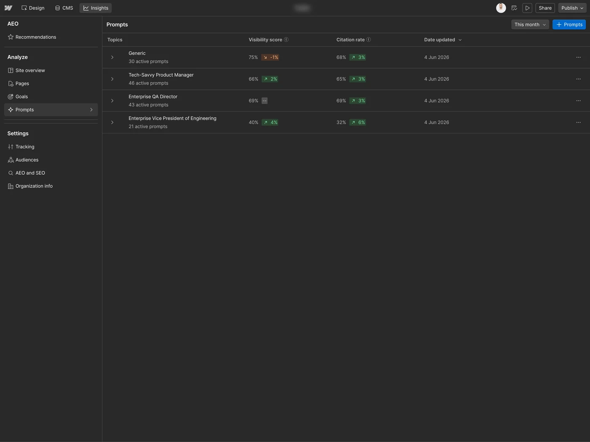This screenshot has width=590, height=442.
Task: Open more options for Generic row
Action: point(578,57)
